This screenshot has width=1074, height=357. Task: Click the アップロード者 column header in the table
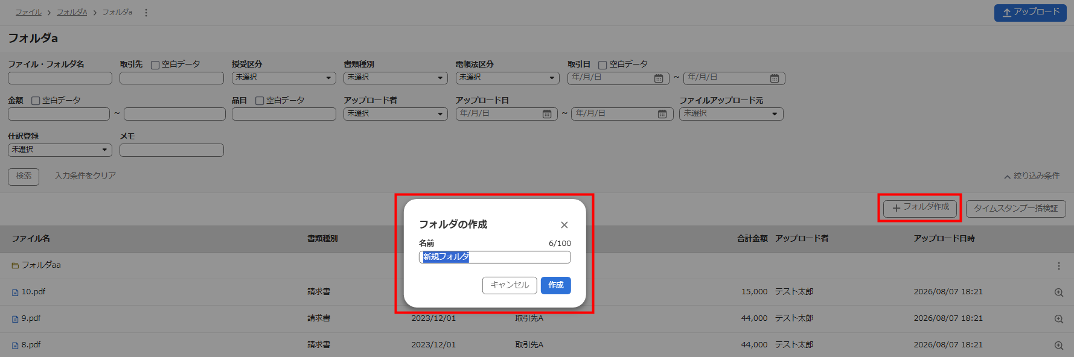coord(802,239)
